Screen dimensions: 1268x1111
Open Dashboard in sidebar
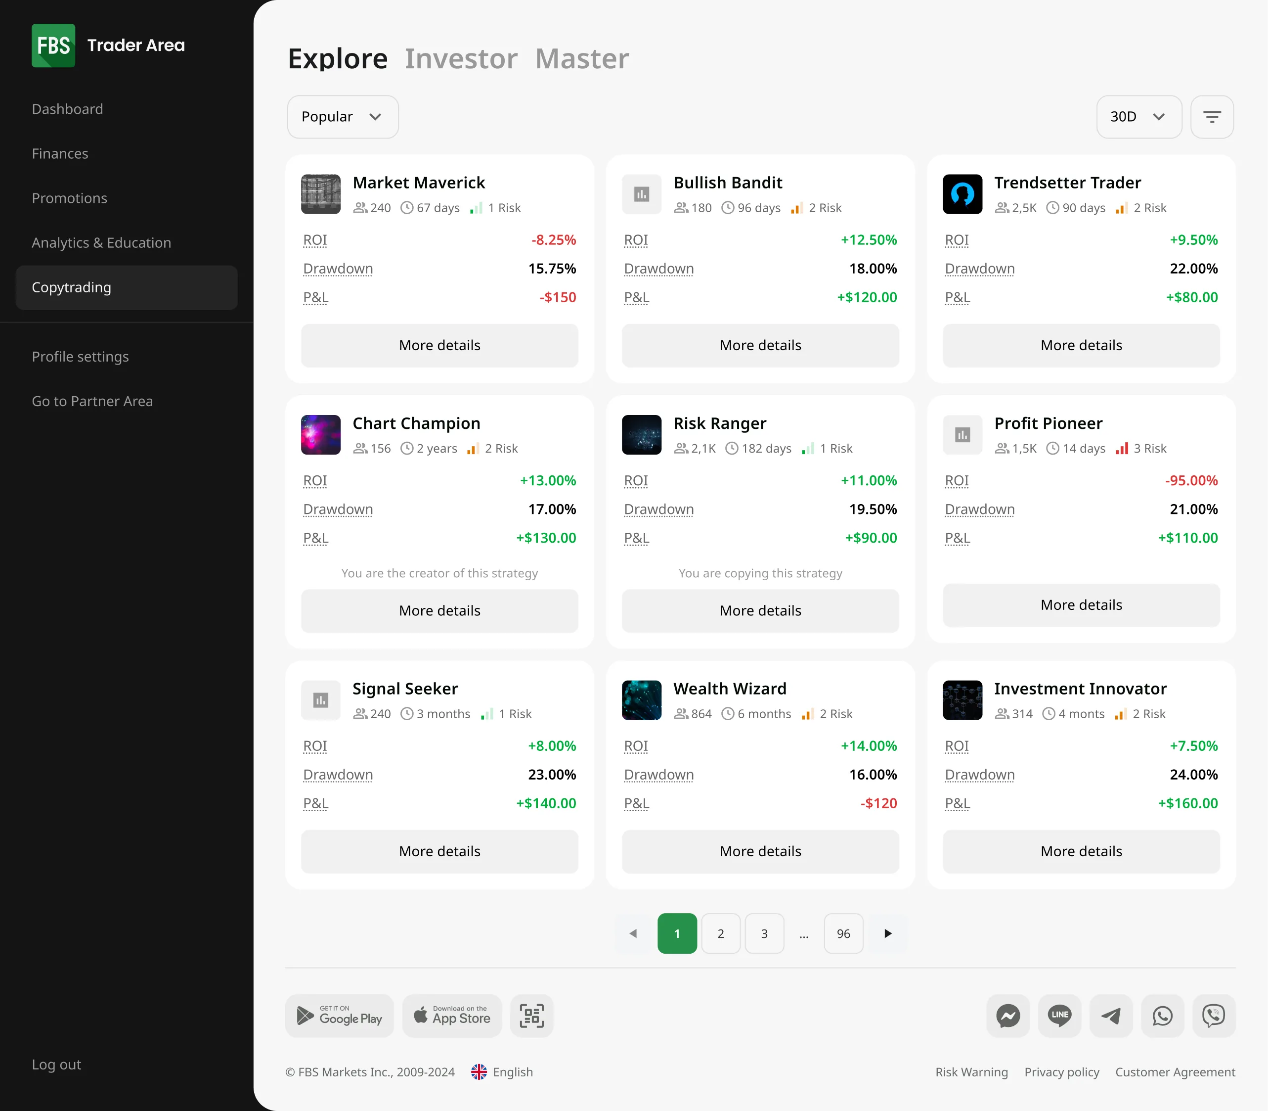68,109
